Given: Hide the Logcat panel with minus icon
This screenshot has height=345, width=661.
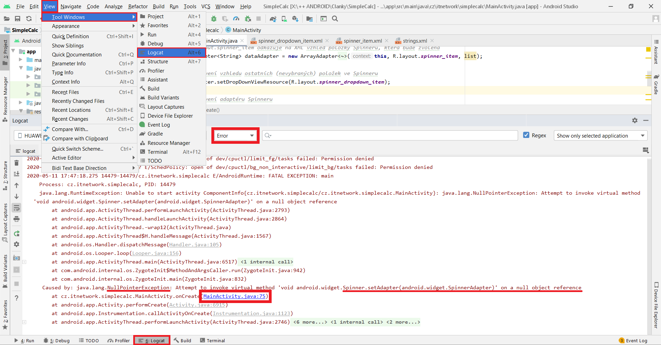Looking at the screenshot, I should pyautogui.click(x=646, y=120).
